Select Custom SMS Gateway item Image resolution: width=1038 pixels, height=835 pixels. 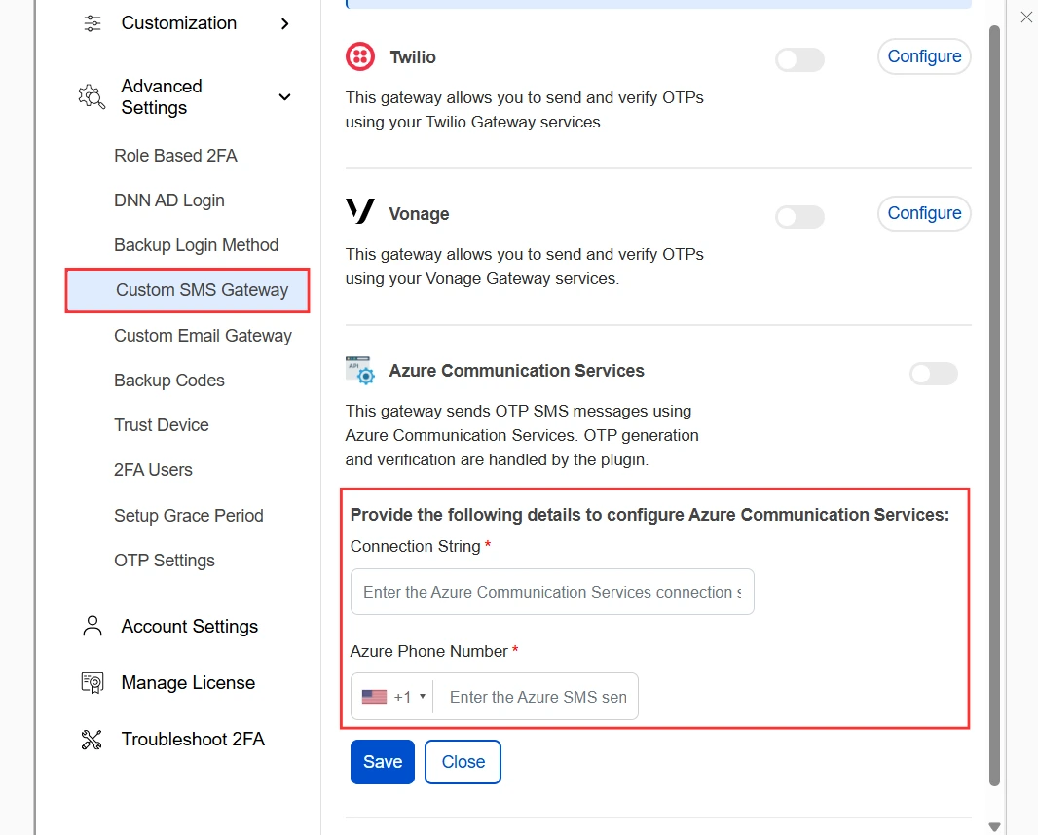[x=187, y=290]
